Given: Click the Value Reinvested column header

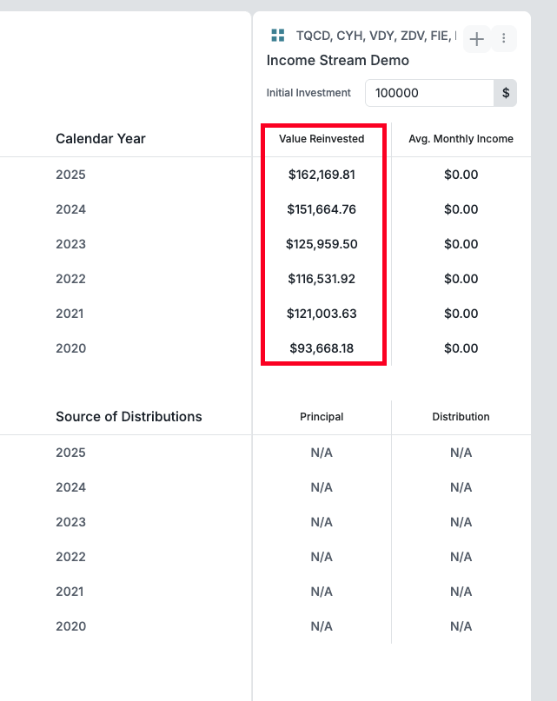Looking at the screenshot, I should coord(322,139).
